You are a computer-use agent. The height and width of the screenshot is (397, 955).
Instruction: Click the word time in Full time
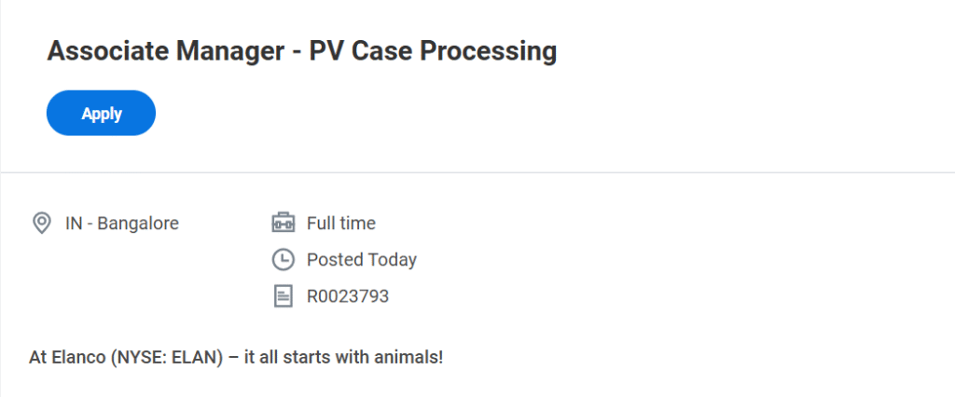tap(358, 224)
